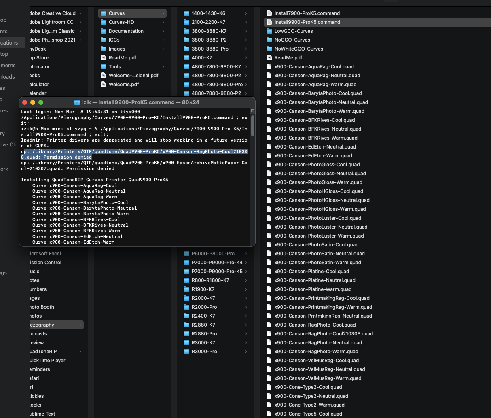
Task: Expand the Tools folder chevron
Action: click(163, 67)
